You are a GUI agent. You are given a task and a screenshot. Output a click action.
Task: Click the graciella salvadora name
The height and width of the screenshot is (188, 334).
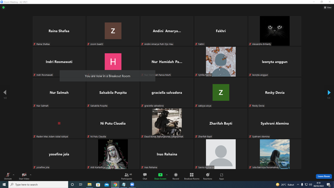(x=167, y=92)
